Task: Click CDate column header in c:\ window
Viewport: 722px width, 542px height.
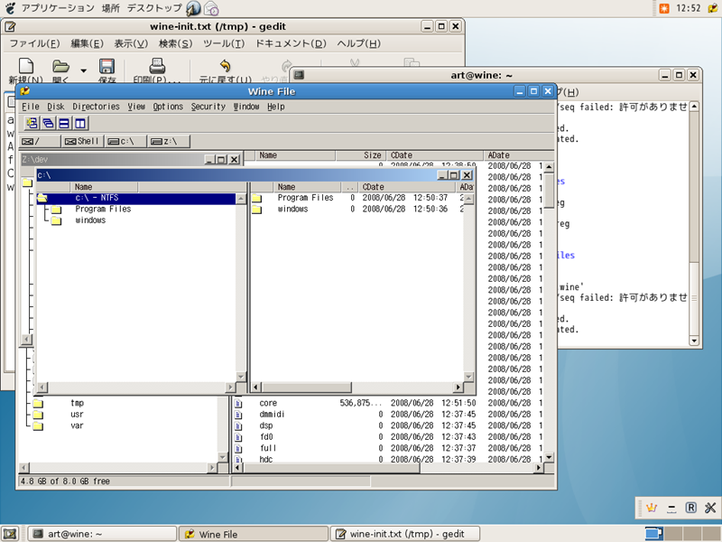Action: (x=408, y=187)
